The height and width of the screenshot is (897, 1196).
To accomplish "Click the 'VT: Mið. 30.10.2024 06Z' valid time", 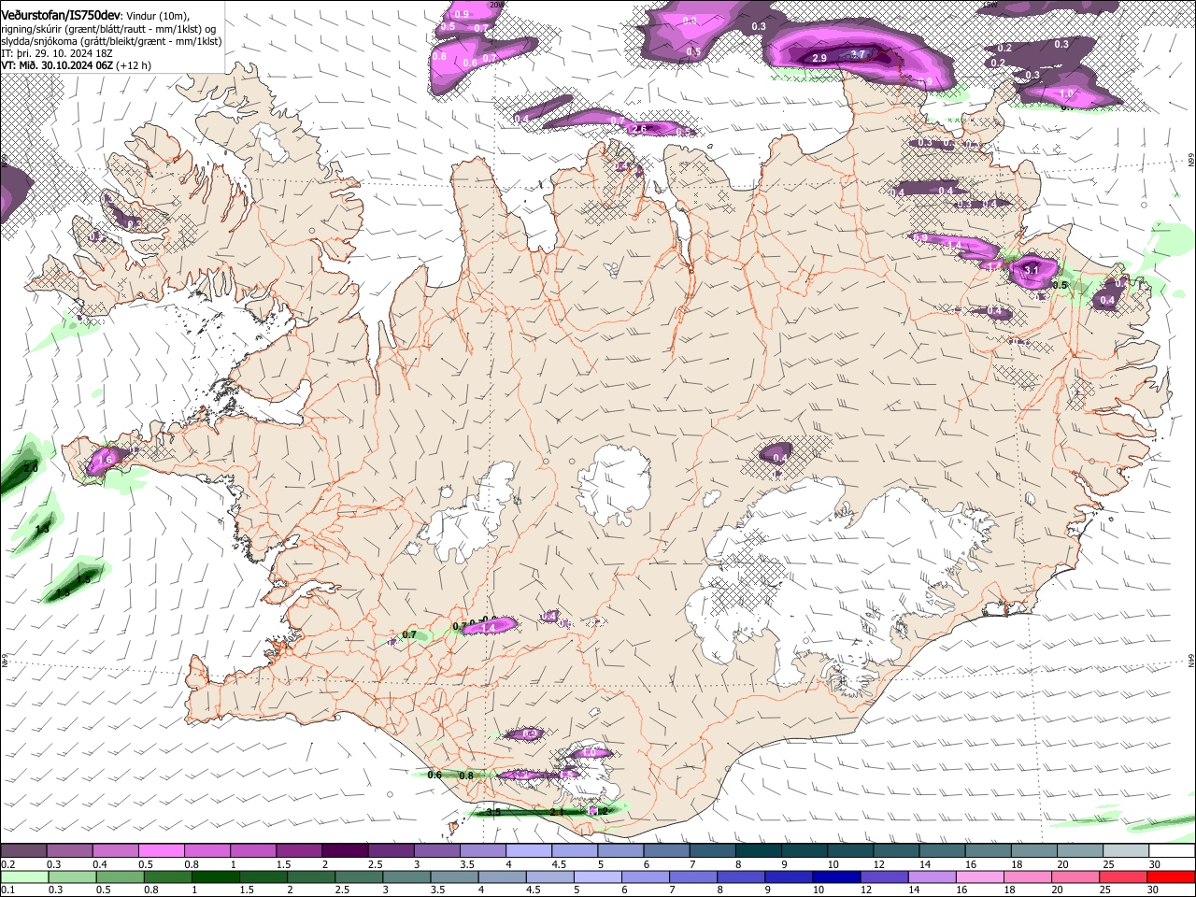I will pyautogui.click(x=58, y=65).
